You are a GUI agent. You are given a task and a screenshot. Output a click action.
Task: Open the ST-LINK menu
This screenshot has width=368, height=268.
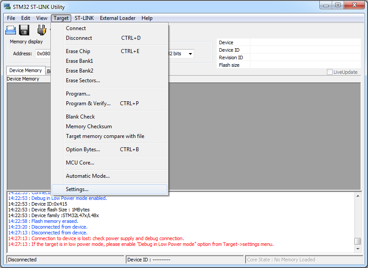pyautogui.click(x=84, y=18)
